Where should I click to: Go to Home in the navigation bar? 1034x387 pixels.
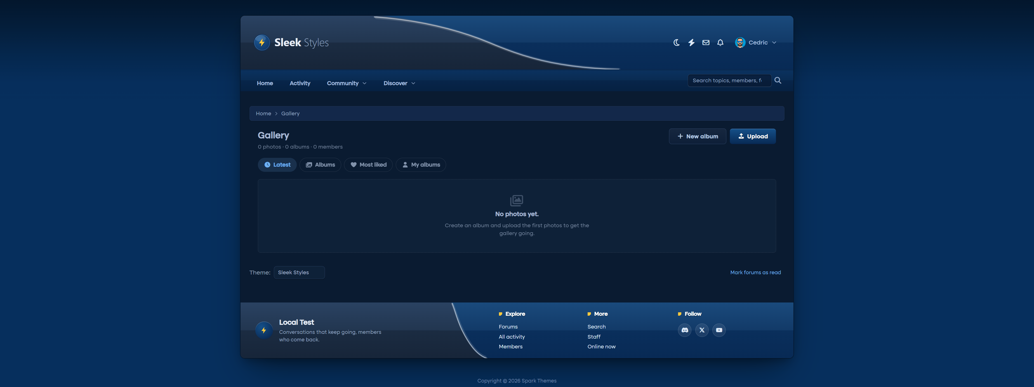click(265, 83)
